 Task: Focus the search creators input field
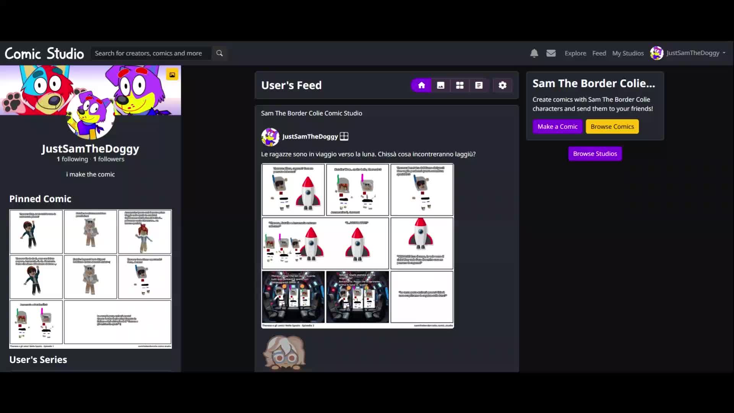[x=151, y=53]
